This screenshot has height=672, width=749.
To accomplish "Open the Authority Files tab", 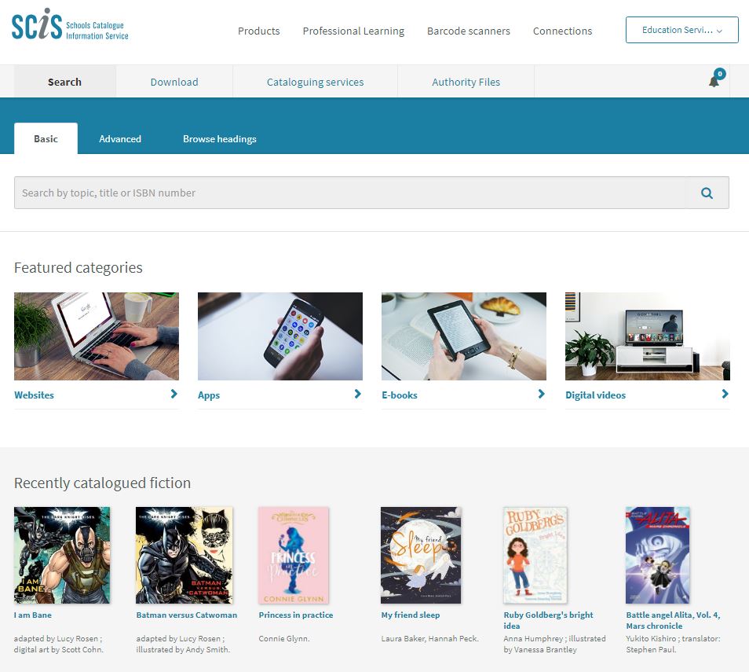I will coord(466,82).
